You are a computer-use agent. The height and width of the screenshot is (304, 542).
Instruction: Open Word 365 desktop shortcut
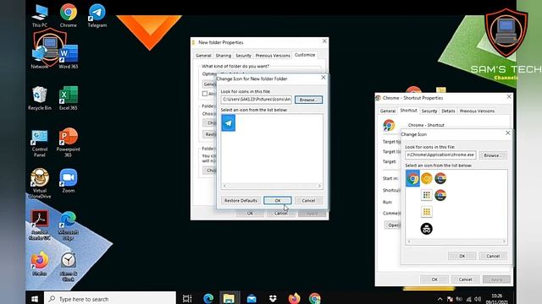(69, 57)
